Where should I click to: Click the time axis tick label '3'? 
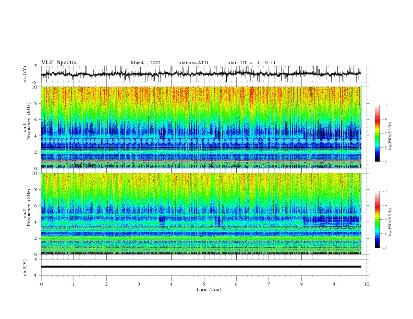pos(139,284)
